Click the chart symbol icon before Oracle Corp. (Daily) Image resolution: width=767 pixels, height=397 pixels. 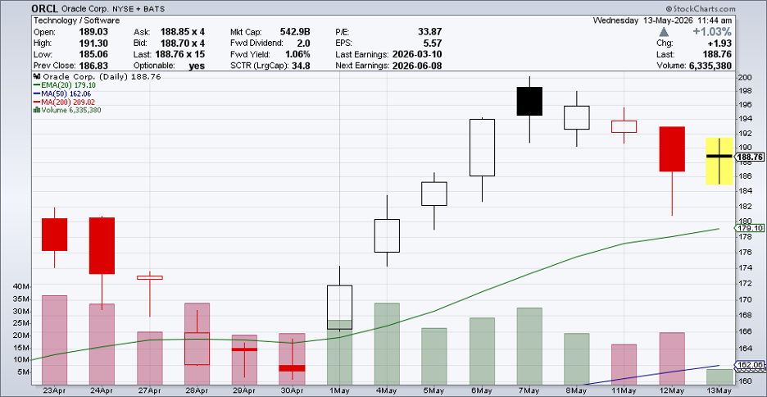[37, 77]
